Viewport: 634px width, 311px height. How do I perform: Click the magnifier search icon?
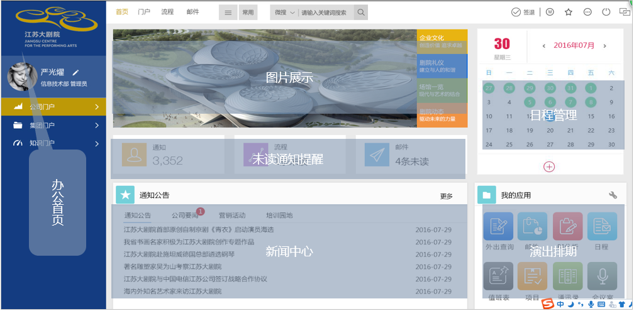(360, 13)
